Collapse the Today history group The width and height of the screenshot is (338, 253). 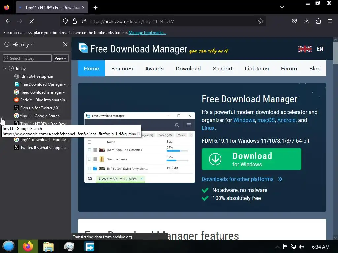(5, 69)
